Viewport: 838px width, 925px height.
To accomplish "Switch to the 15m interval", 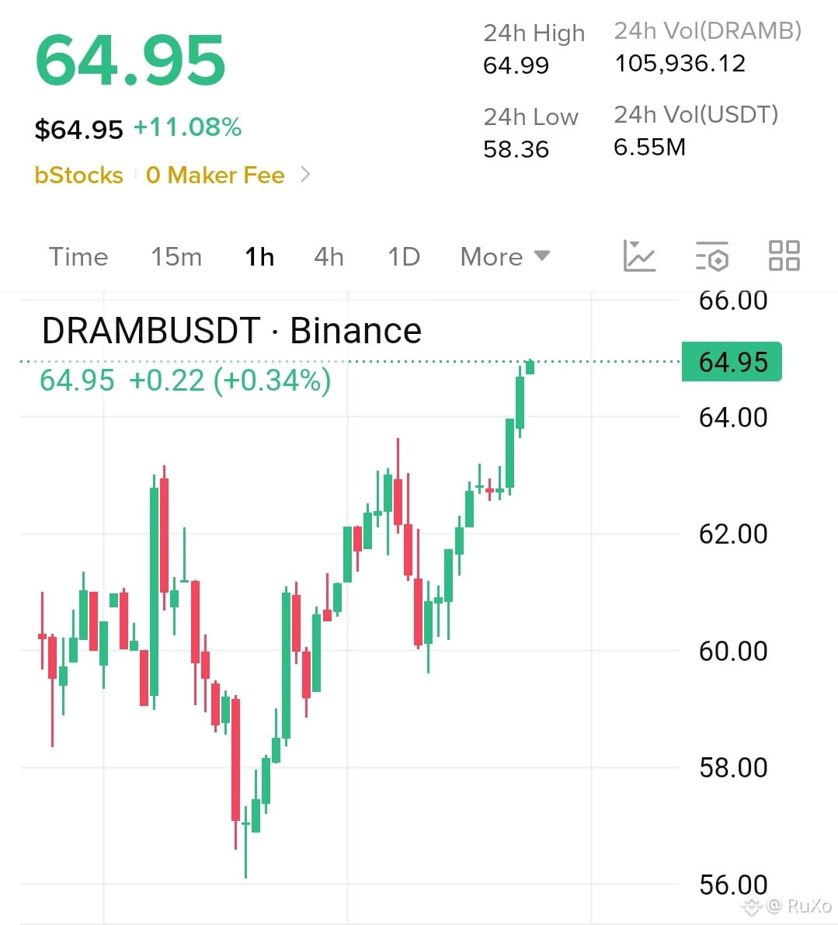I will (176, 256).
